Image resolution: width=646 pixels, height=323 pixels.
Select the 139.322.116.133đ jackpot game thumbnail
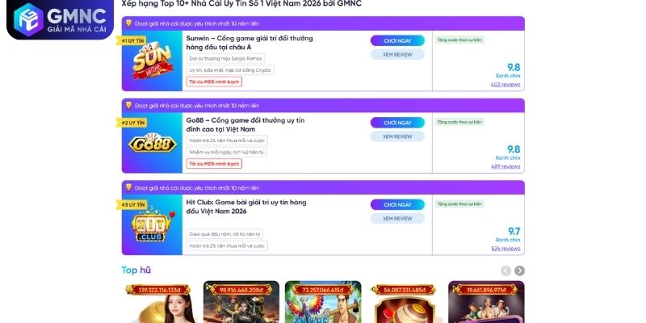tap(158, 302)
